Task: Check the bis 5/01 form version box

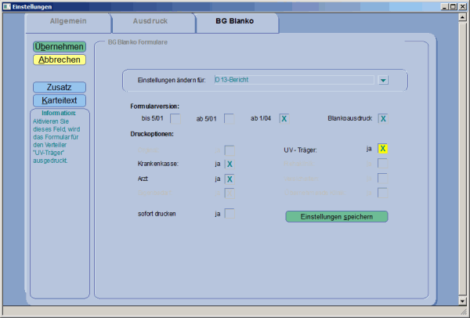Action: (175, 119)
